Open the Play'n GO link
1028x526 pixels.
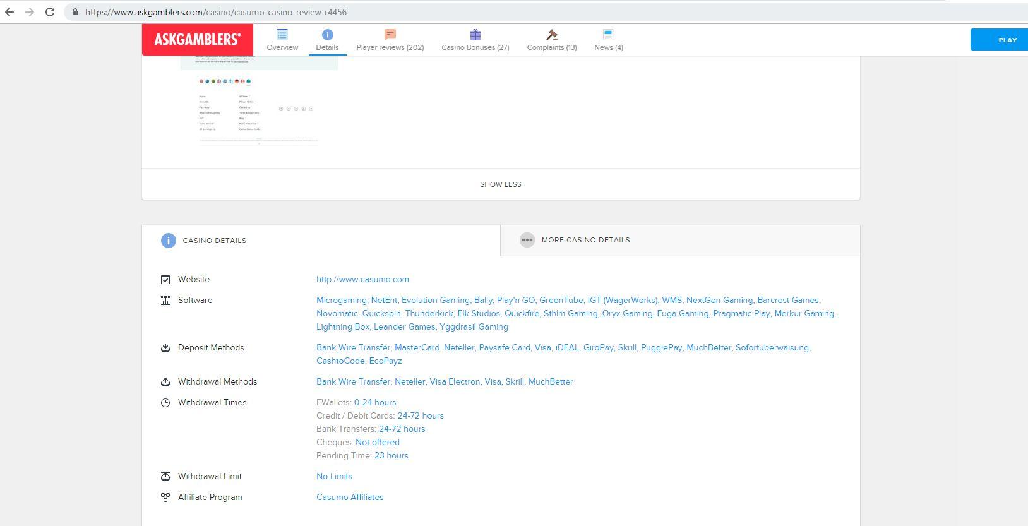coord(515,300)
